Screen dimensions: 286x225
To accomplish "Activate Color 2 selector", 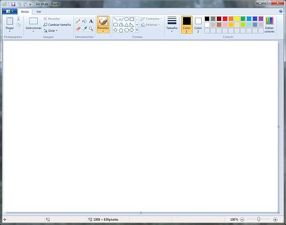I will click(x=198, y=25).
